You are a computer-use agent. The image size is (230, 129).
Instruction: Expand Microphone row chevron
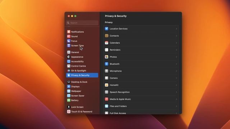point(176,71)
